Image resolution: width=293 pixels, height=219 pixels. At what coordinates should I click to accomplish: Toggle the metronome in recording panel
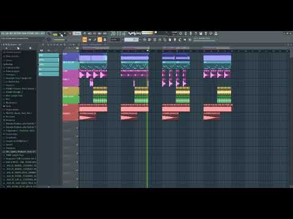[84, 33]
